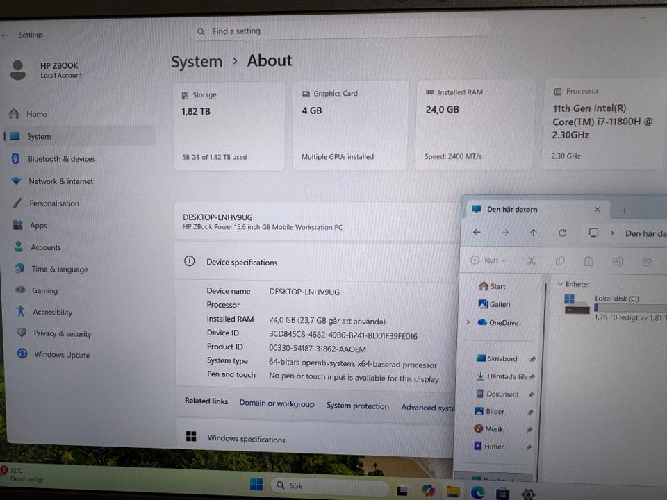Screen dimensions: 667x500
Task: Click the Windows Start button on taskbar
Action: 256,484
